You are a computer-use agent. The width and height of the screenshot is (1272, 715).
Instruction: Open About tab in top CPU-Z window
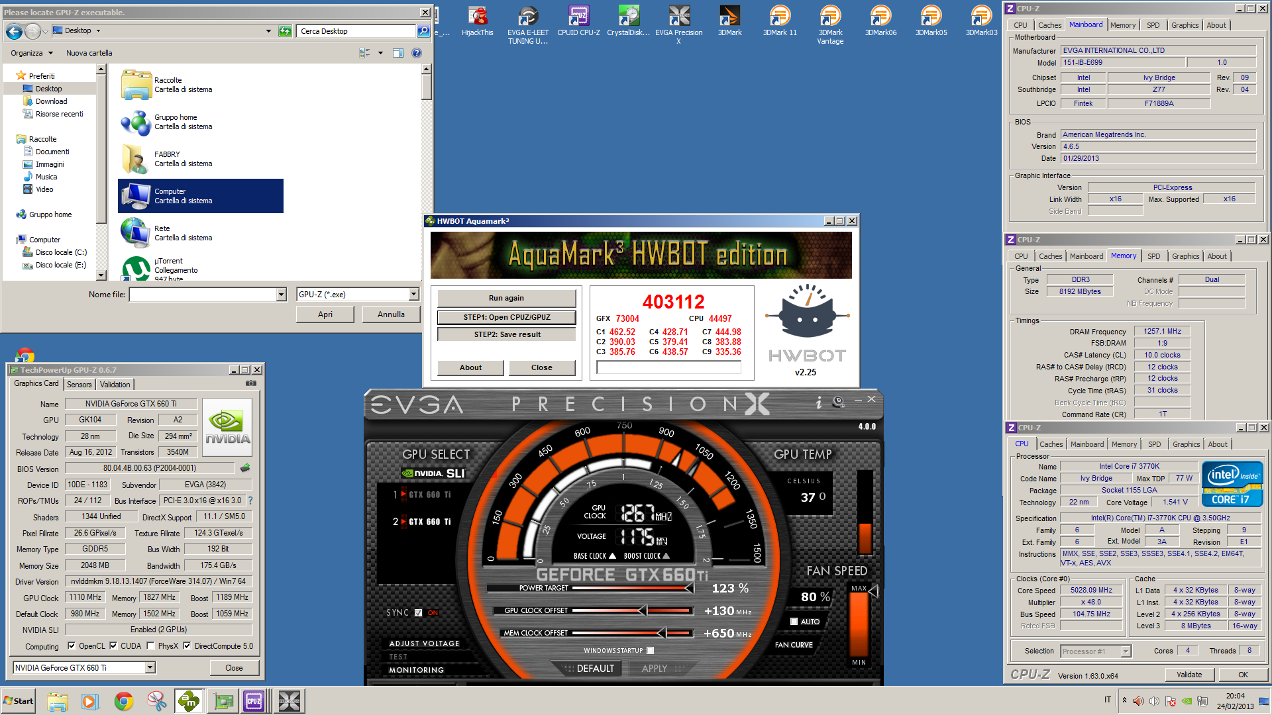(1216, 25)
